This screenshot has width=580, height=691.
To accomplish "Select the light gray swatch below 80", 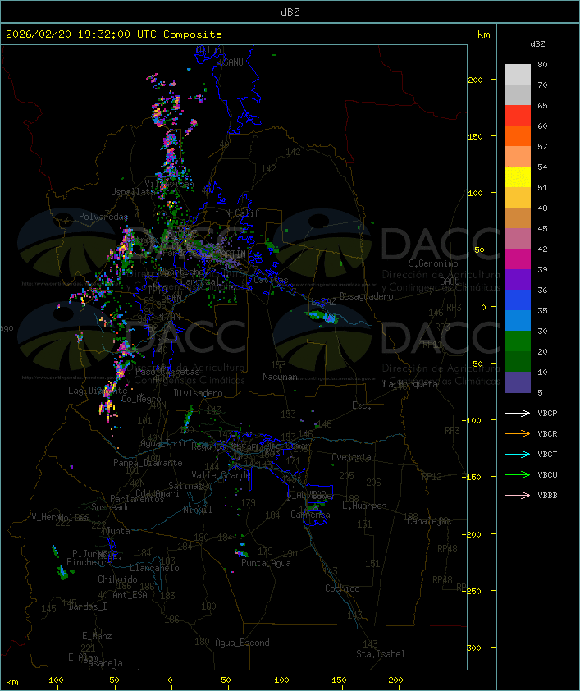I will (518, 75).
